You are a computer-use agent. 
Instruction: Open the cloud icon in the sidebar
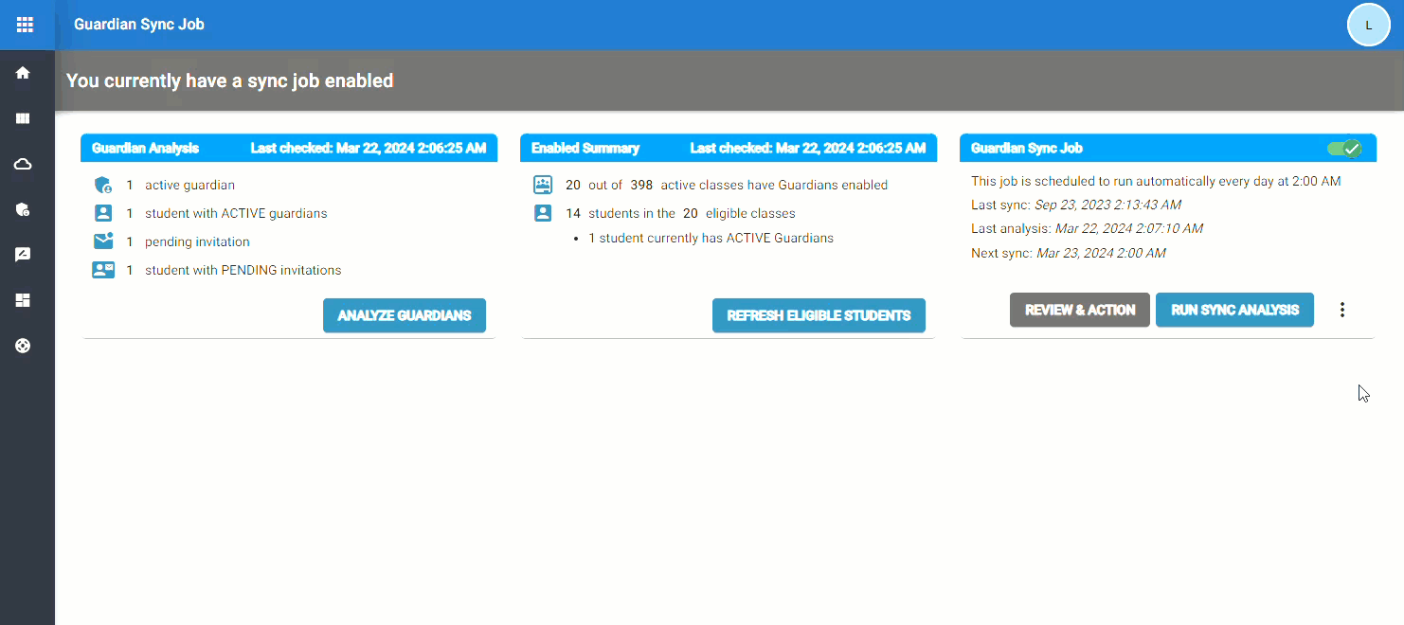tap(24, 165)
